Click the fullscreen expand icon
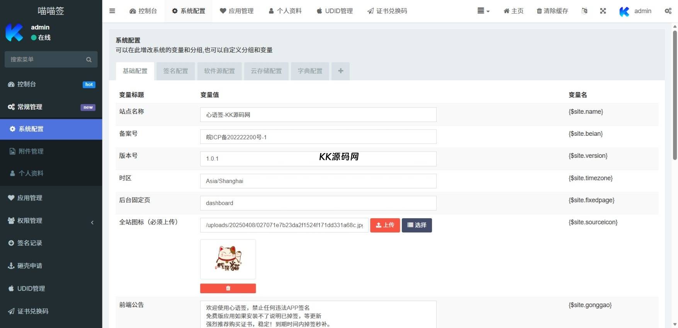678x328 pixels. [603, 11]
